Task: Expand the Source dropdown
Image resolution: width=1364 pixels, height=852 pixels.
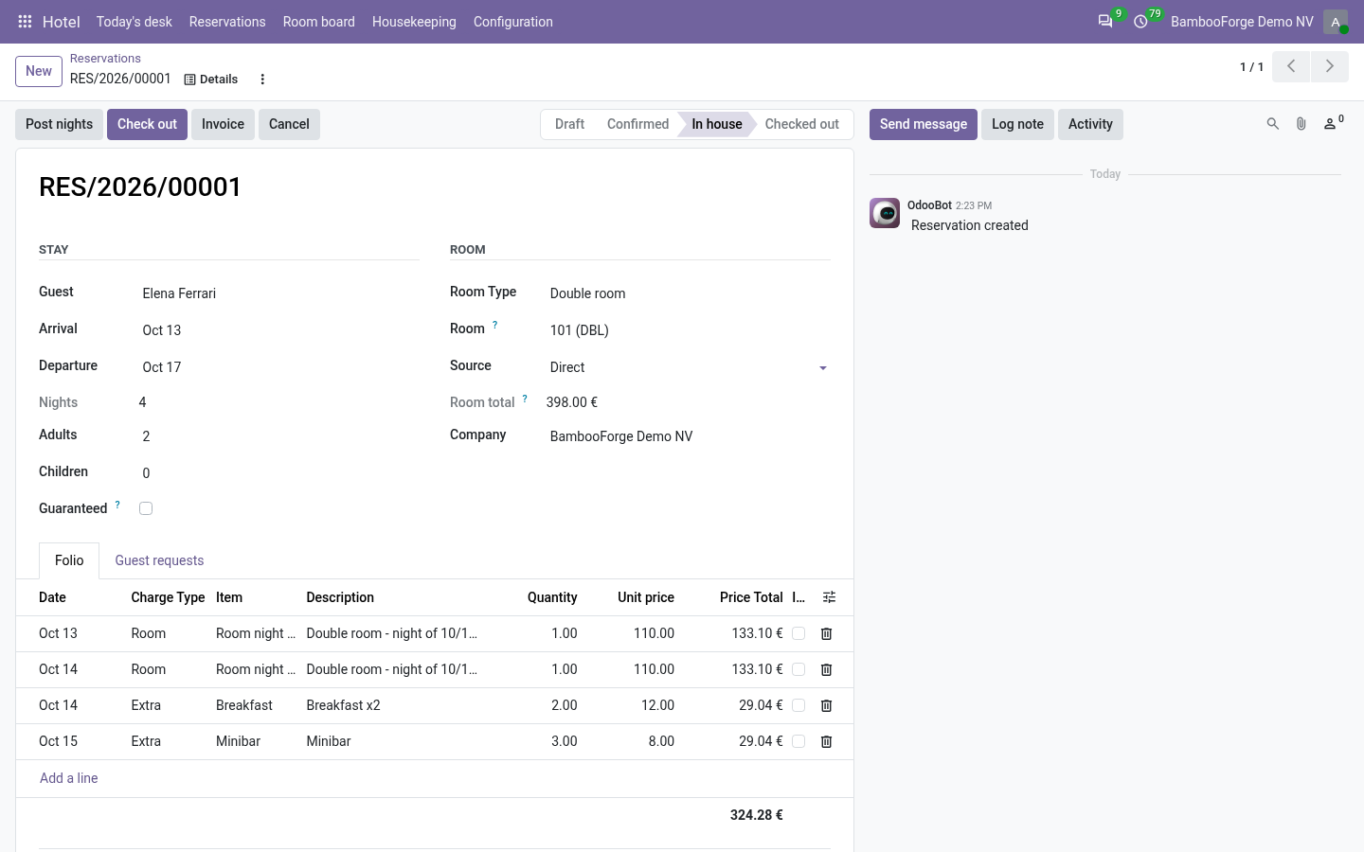Action: click(823, 368)
